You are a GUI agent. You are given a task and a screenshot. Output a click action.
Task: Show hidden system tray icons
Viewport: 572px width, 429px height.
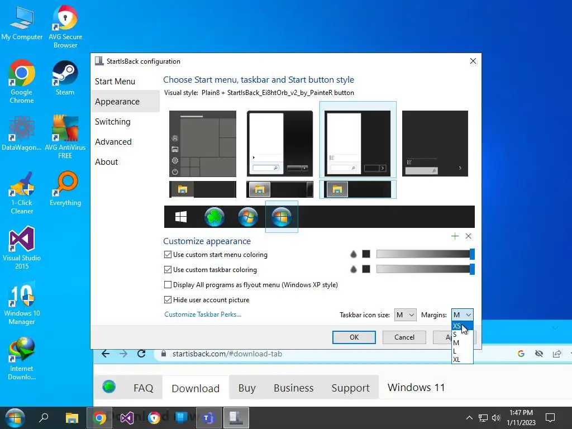click(469, 418)
